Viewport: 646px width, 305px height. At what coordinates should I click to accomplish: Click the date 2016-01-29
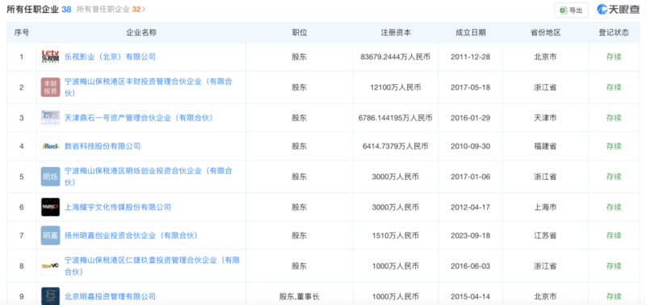tap(471, 118)
